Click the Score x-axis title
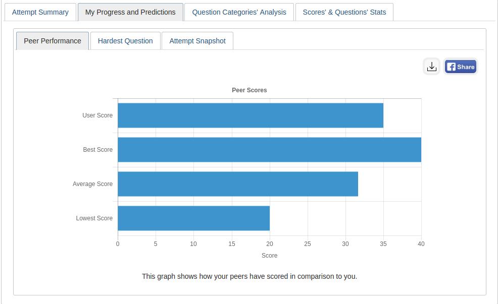 pos(269,256)
